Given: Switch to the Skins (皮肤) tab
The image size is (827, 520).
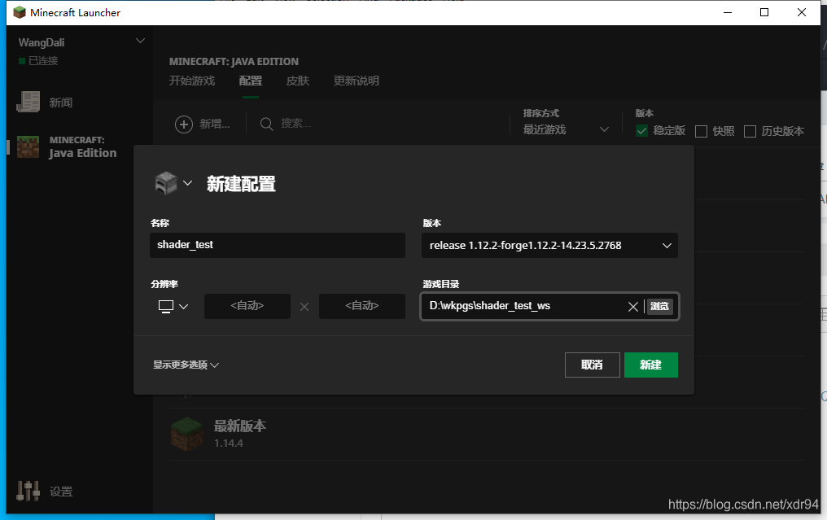Looking at the screenshot, I should point(297,81).
